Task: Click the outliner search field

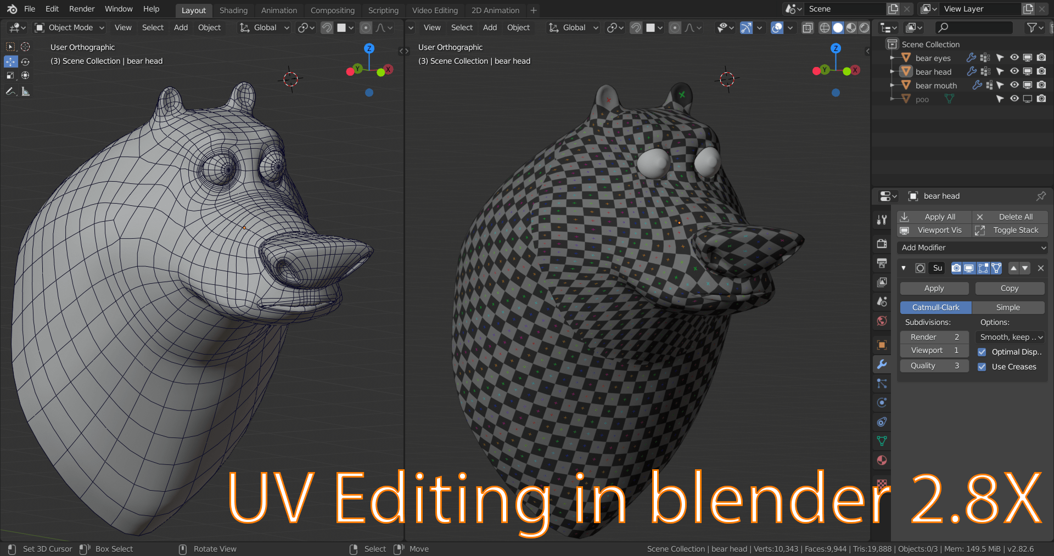Action: point(974,27)
